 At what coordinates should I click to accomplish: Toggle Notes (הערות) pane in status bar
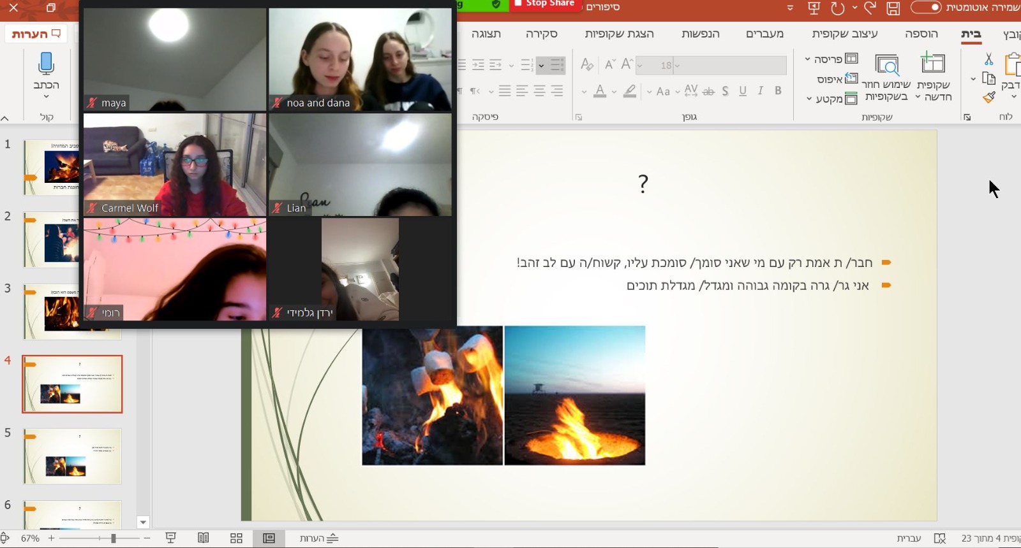tap(319, 538)
